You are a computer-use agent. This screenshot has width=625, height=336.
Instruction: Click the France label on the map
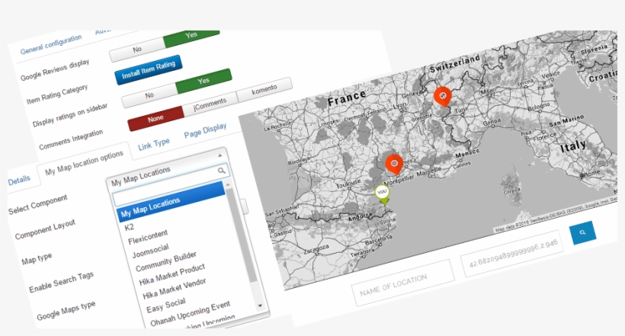346,98
